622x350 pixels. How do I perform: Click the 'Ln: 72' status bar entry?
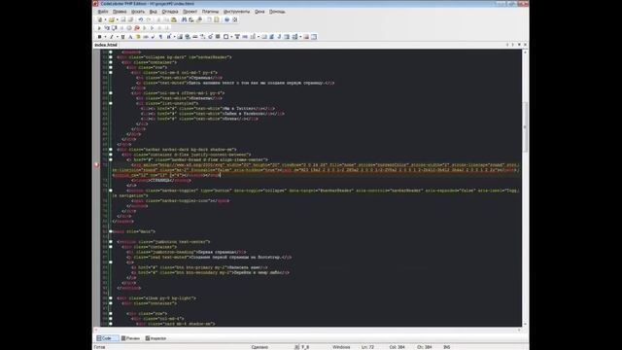(x=367, y=347)
